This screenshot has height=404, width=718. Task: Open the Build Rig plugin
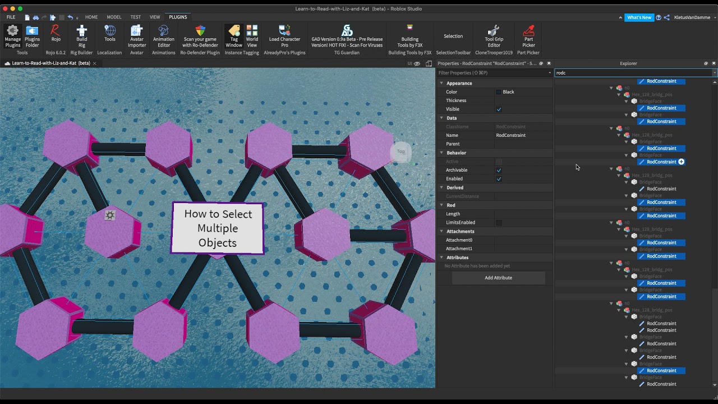(82, 36)
